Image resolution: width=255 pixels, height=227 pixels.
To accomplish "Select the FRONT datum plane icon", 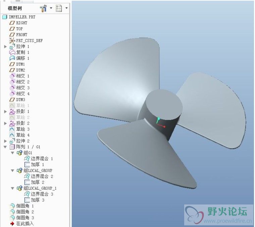I will [12, 35].
